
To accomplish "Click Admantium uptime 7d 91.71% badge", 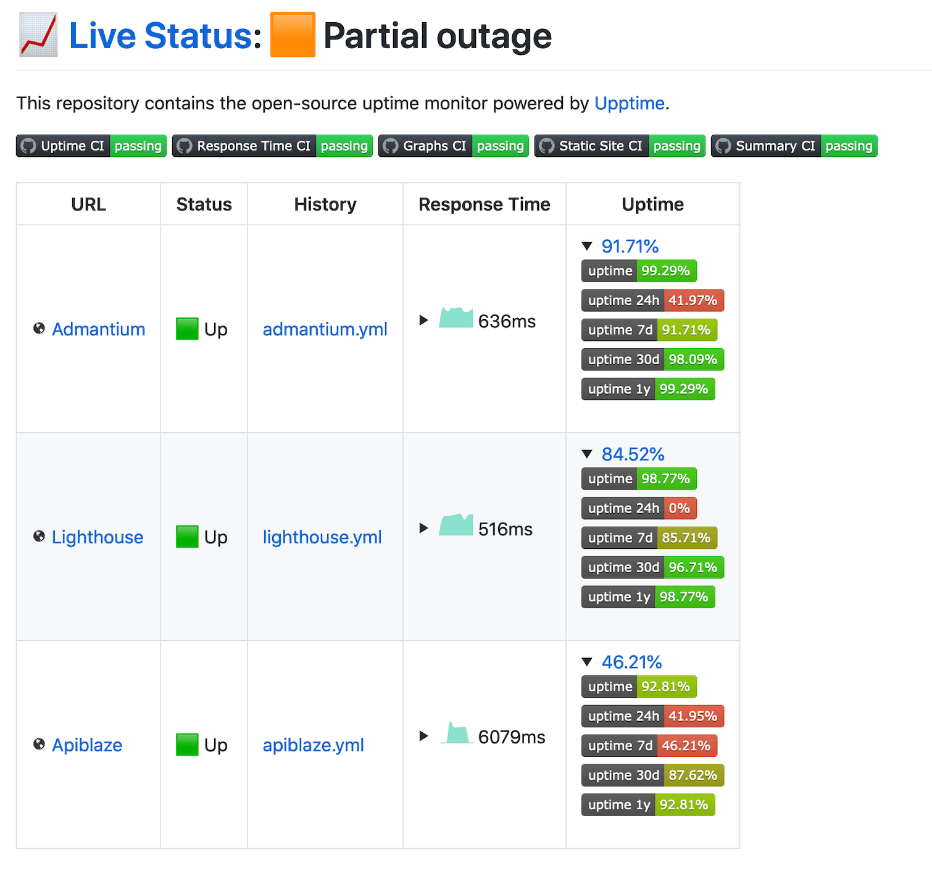I will [x=649, y=330].
